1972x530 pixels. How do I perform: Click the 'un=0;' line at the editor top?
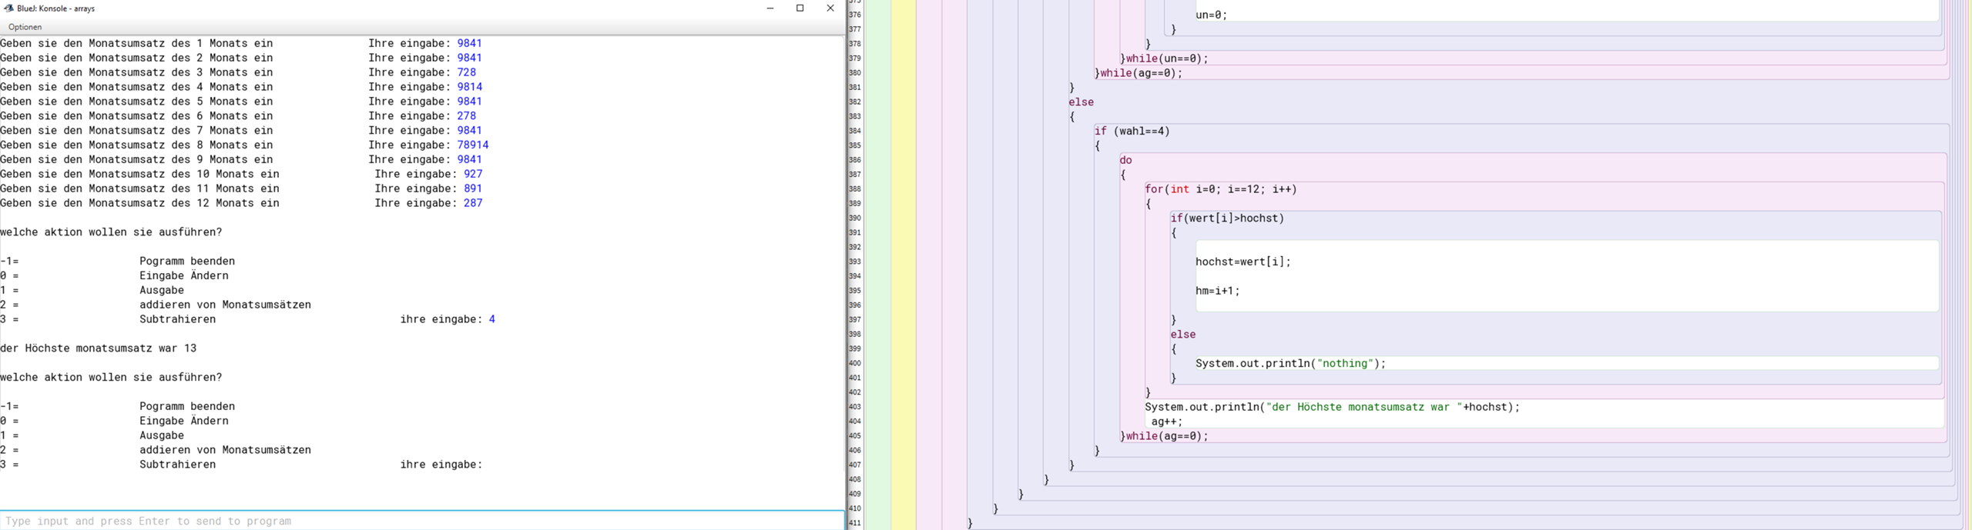click(1212, 15)
